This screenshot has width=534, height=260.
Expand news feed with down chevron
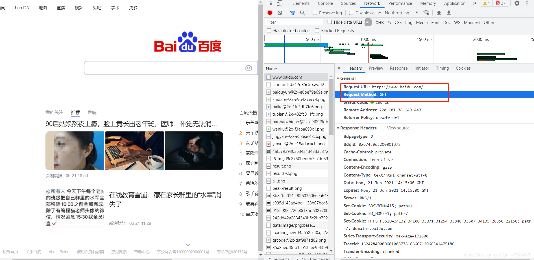click(188, 244)
